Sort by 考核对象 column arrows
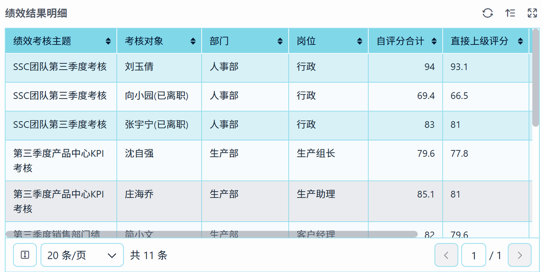 click(x=193, y=41)
